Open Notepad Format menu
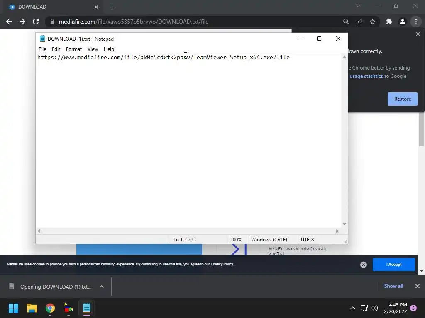425x318 pixels. click(74, 49)
